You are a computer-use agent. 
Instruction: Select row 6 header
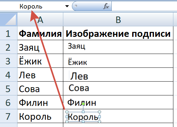[9, 102]
